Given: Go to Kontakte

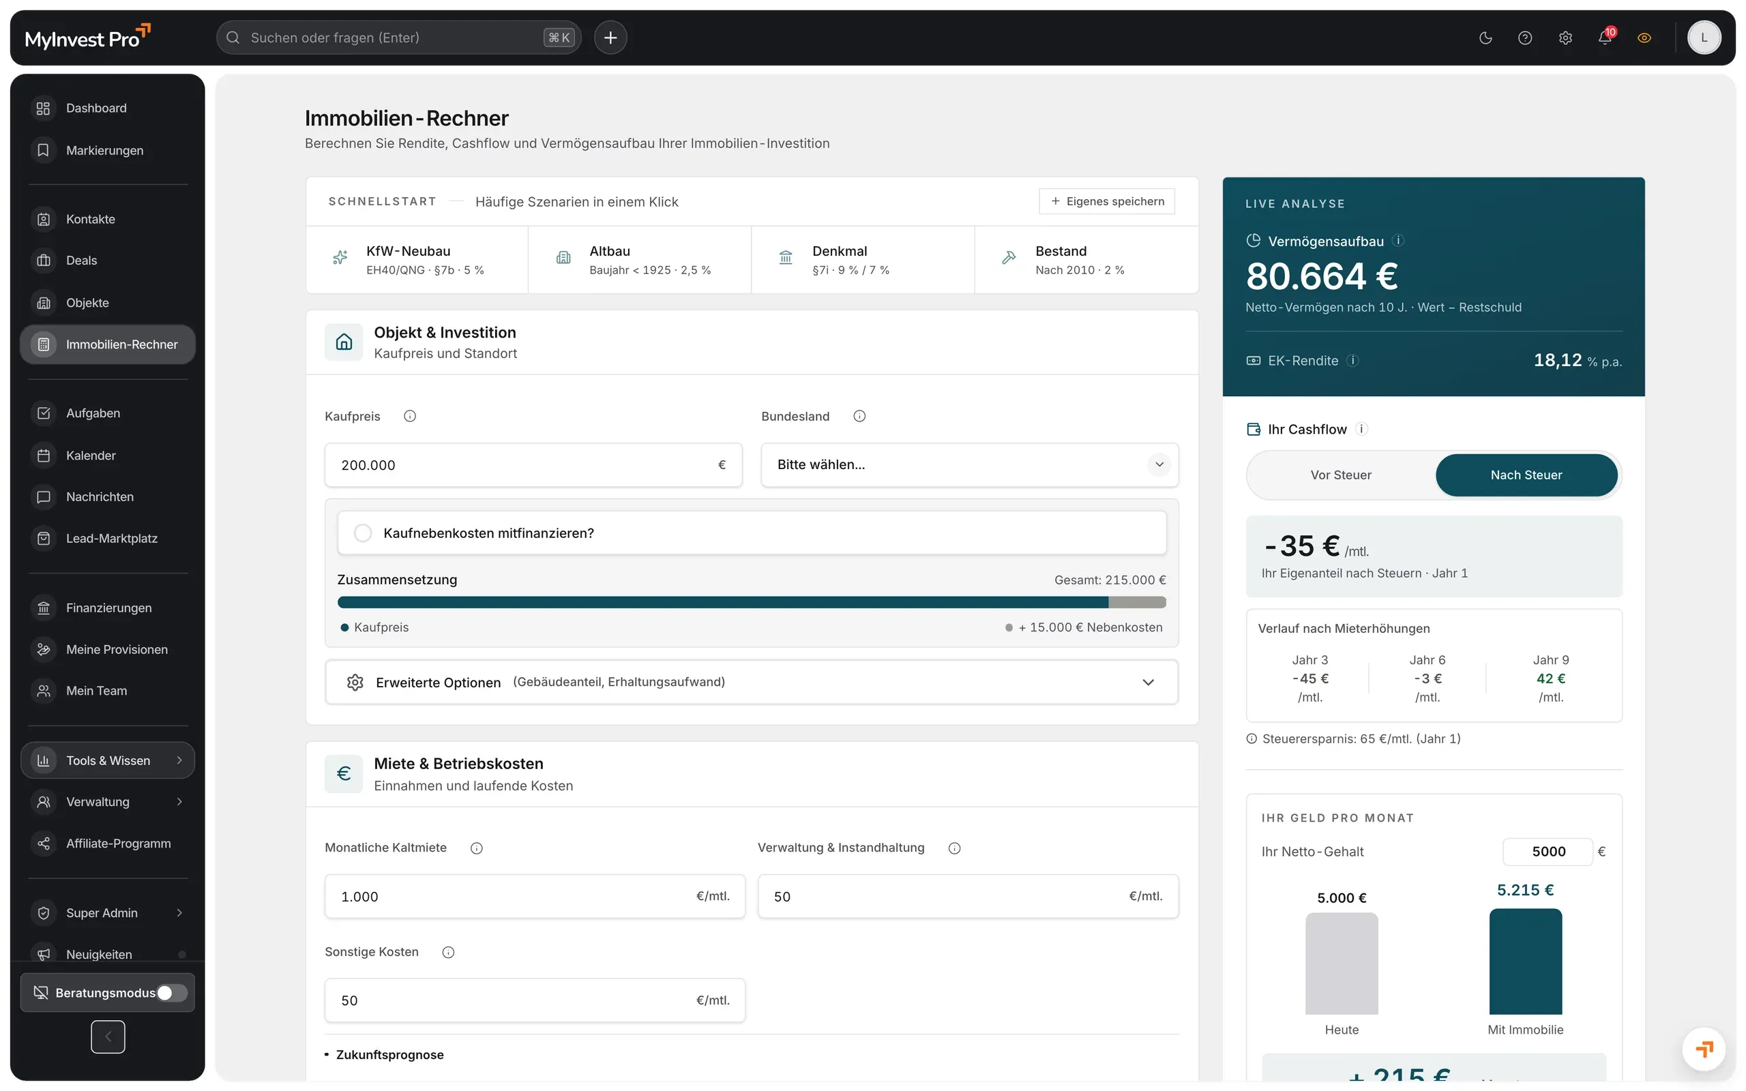Looking at the screenshot, I should point(108,219).
